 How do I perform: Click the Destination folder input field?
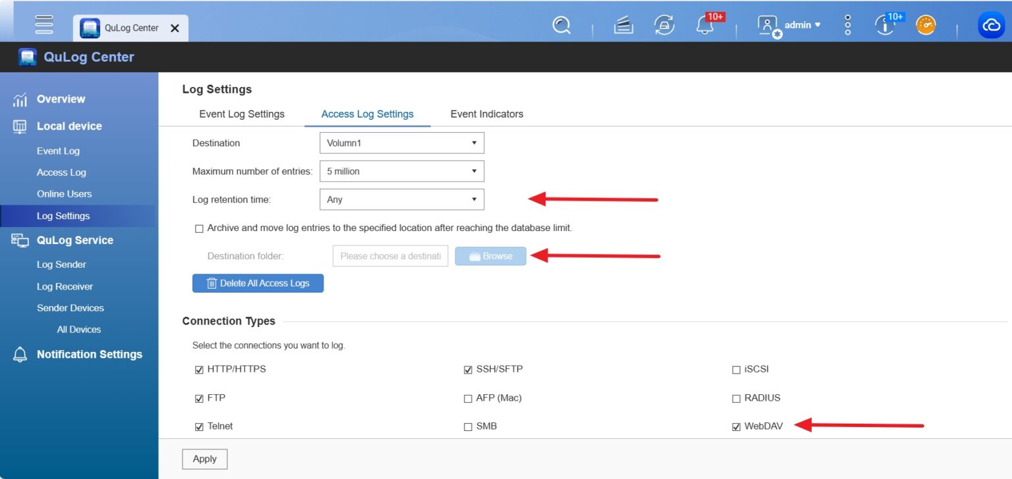point(390,256)
